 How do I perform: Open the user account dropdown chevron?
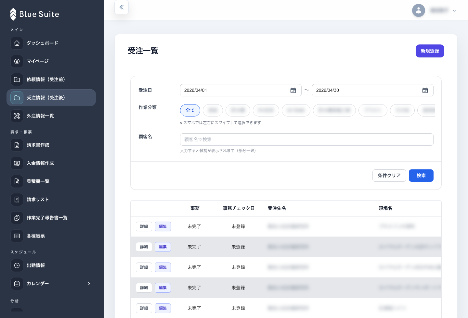point(454,10)
